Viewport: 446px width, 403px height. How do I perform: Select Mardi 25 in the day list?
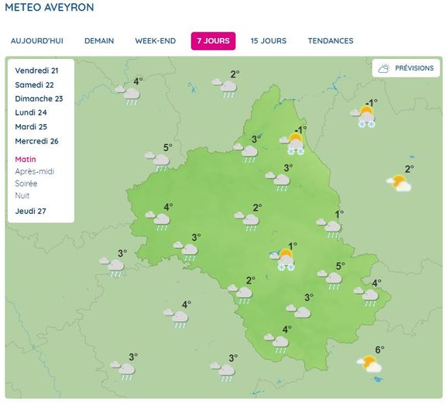click(31, 126)
